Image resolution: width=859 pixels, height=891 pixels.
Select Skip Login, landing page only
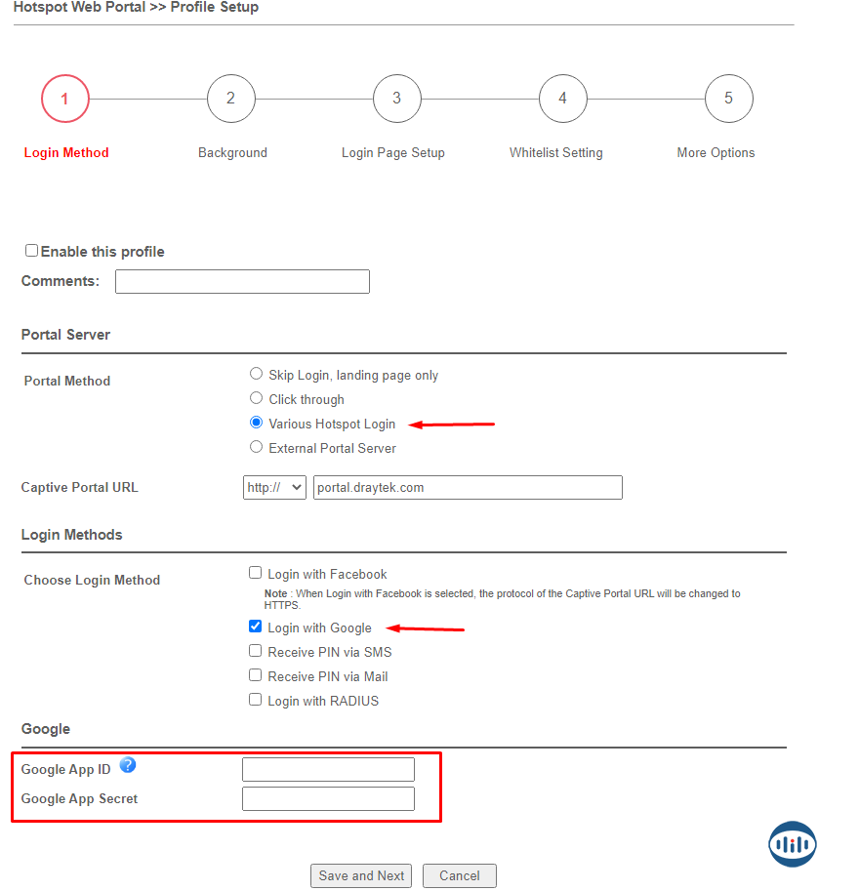(x=257, y=374)
